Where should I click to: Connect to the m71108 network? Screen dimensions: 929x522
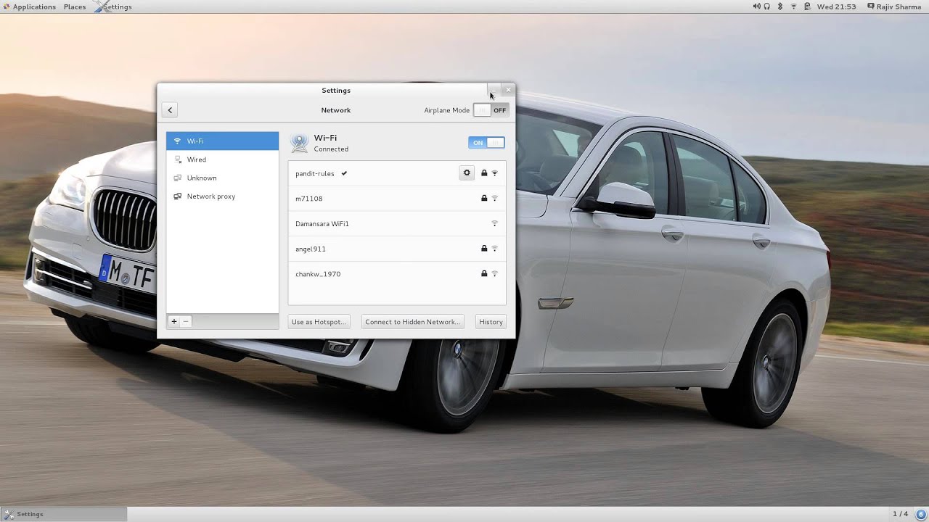point(397,199)
